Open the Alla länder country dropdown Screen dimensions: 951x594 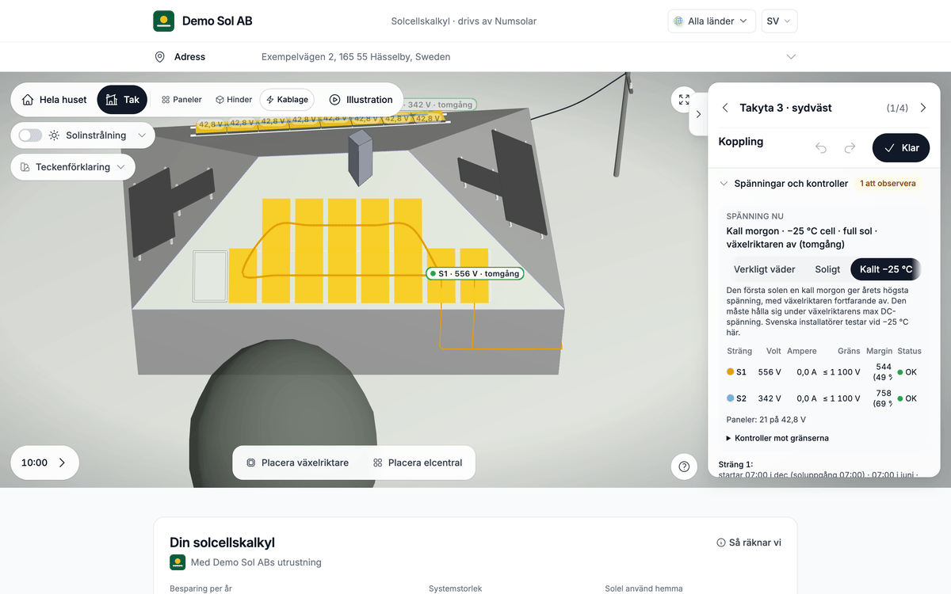(712, 21)
